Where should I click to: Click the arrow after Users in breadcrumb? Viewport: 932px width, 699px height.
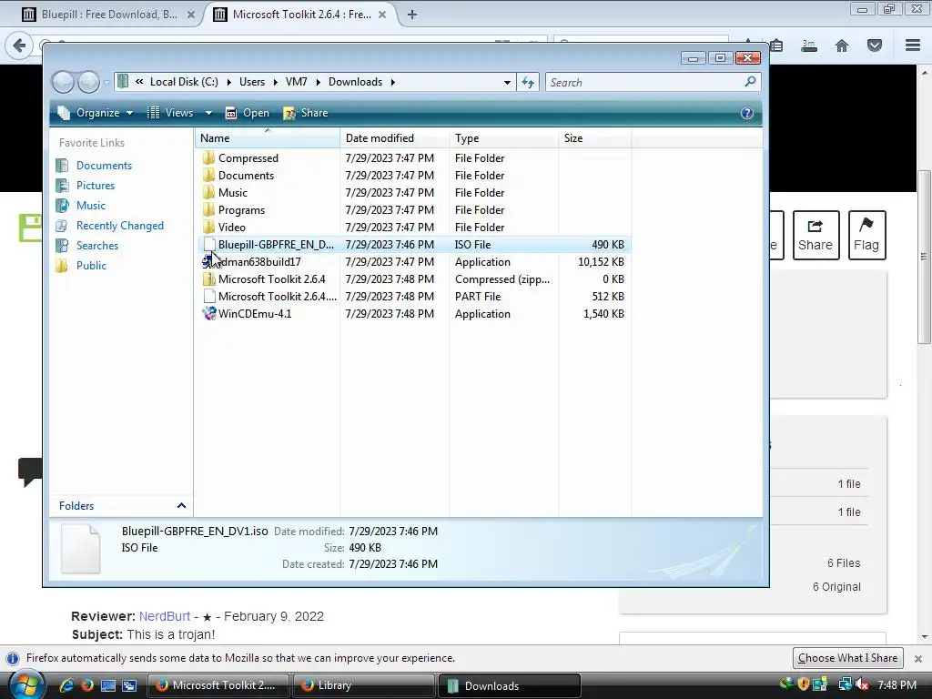(275, 82)
